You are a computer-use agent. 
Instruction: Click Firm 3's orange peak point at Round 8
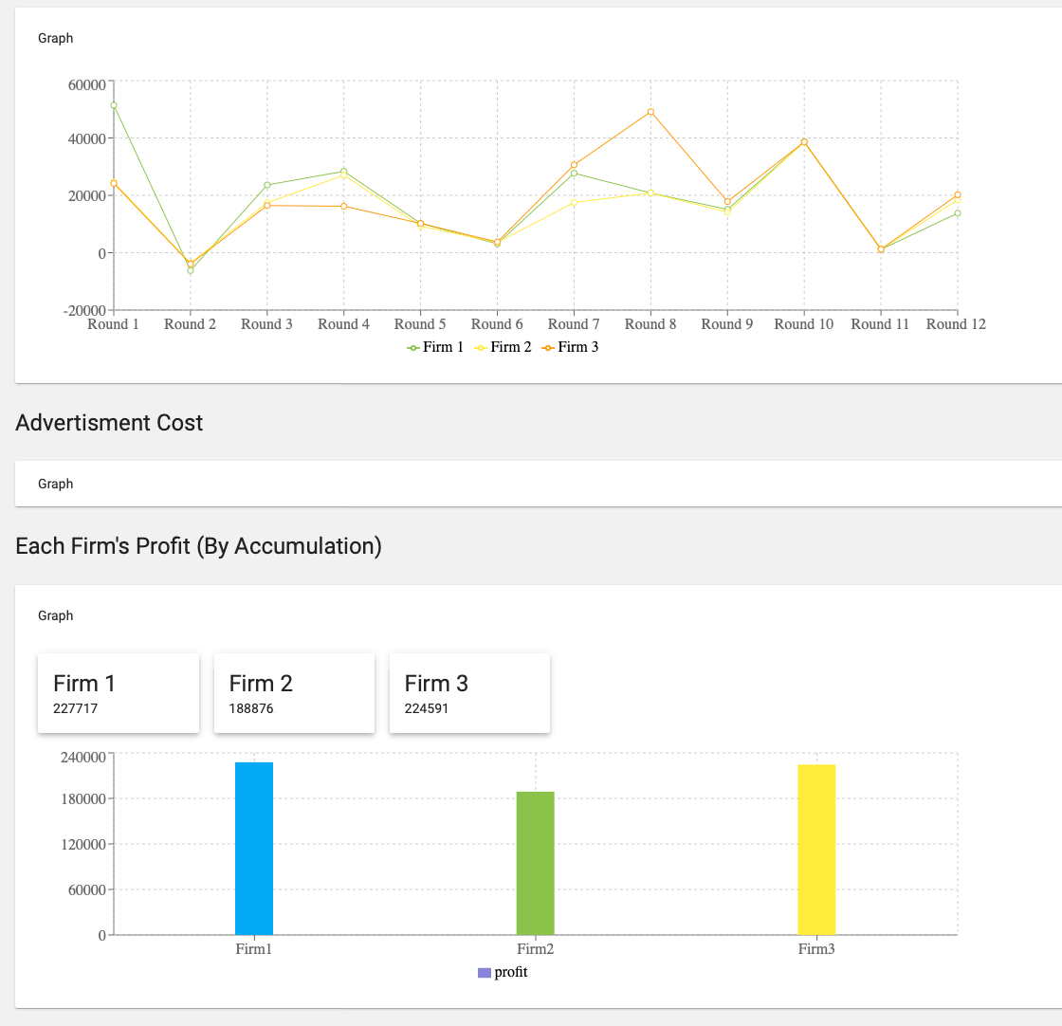[650, 112]
